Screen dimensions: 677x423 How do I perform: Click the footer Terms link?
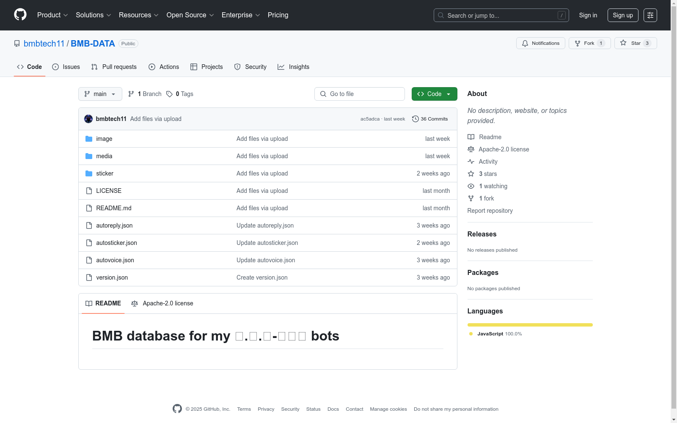click(x=244, y=409)
